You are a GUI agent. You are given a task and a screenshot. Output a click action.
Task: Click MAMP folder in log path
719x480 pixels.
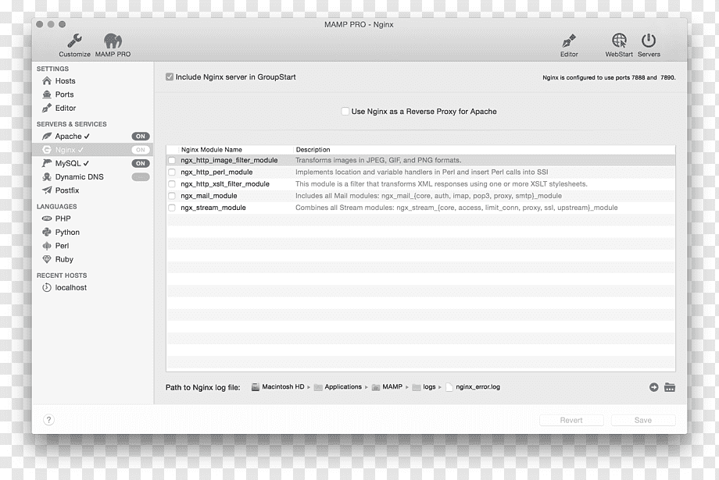pyautogui.click(x=387, y=387)
